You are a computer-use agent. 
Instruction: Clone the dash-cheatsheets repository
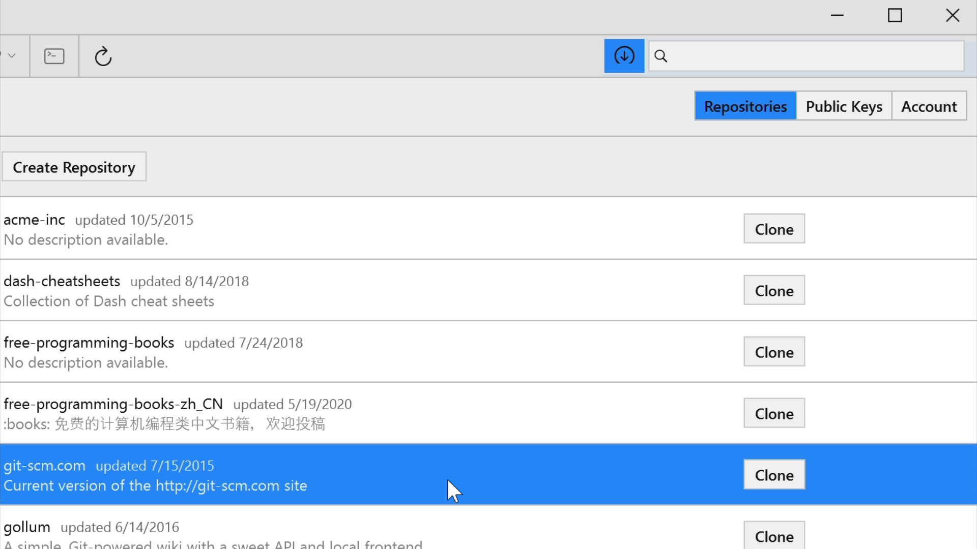coord(773,290)
